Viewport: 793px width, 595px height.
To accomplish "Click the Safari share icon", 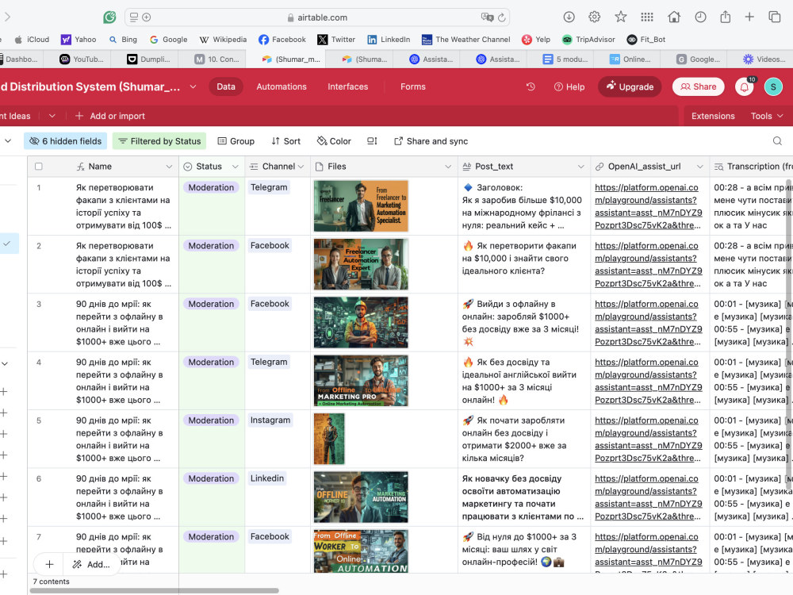I will [x=726, y=17].
